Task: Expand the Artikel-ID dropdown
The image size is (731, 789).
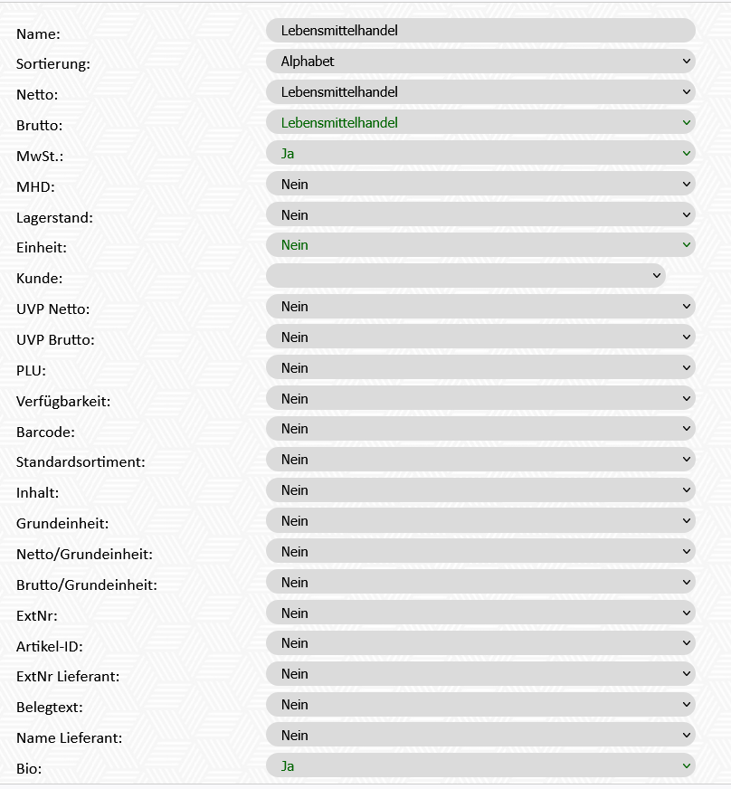Action: [x=479, y=643]
